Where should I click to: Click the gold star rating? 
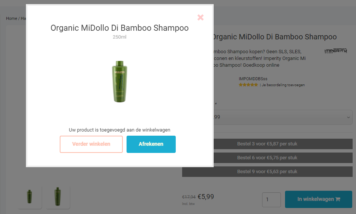pos(248,85)
